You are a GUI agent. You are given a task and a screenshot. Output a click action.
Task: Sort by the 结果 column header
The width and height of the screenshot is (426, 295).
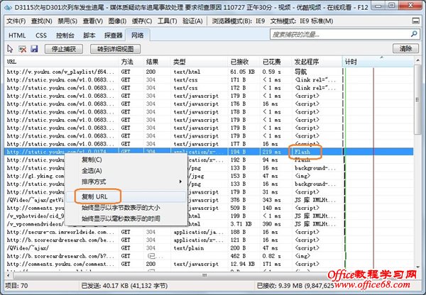[157, 62]
